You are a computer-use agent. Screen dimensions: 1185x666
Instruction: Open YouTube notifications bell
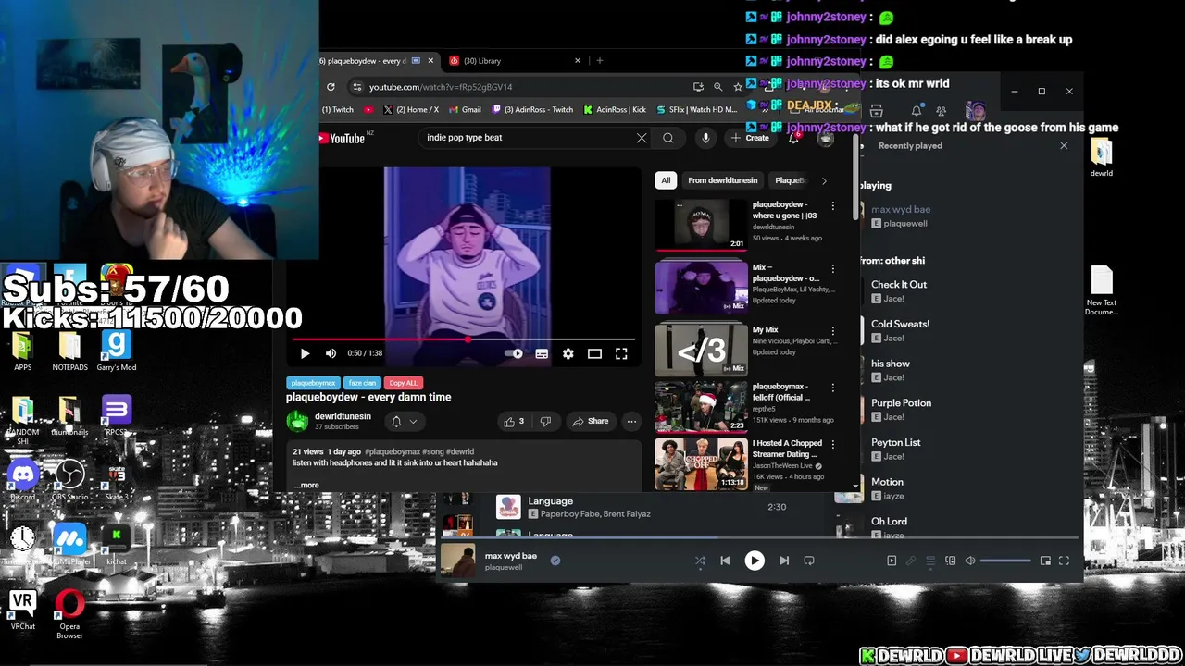tap(793, 138)
